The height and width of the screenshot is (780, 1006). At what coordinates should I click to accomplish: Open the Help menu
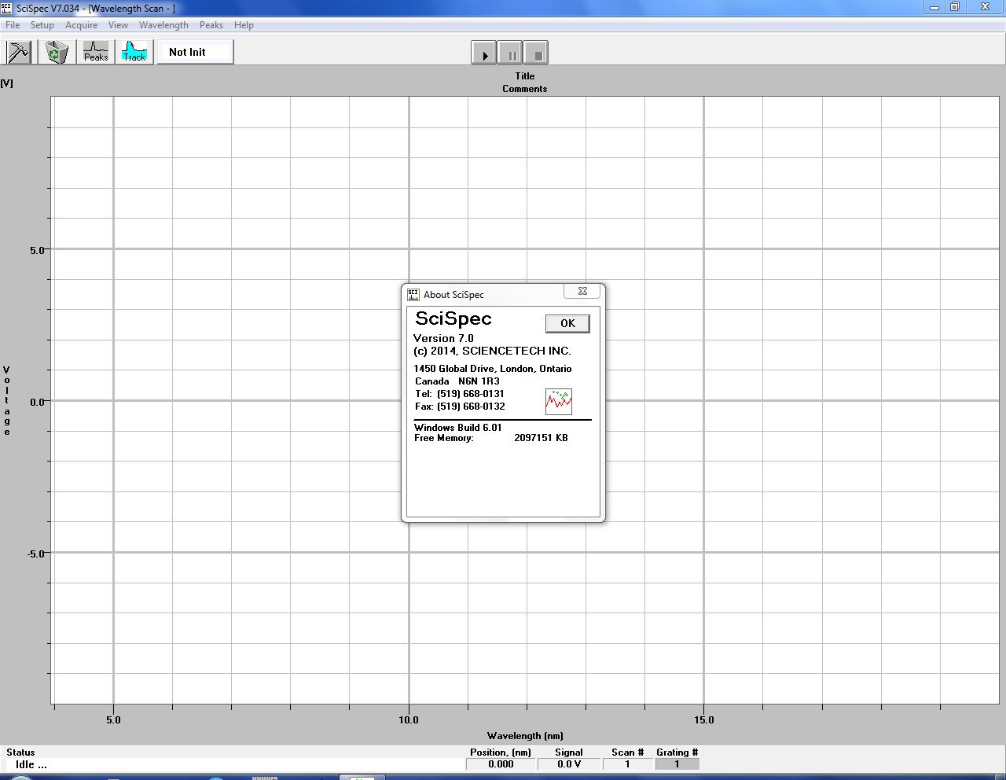coord(244,25)
